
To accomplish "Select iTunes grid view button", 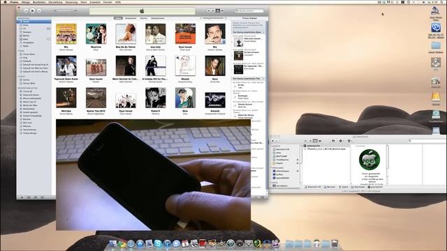I will pyautogui.click(x=218, y=10).
